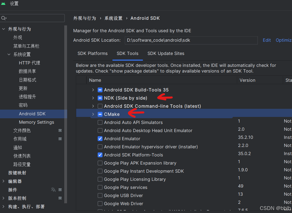The width and height of the screenshot is (292, 213).
Task: Open HTTP 代理 settings
Action: 29,63
